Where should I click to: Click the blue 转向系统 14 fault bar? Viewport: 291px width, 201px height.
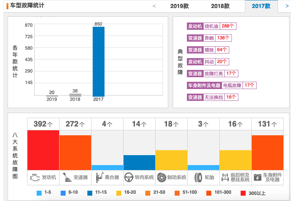click(139, 163)
